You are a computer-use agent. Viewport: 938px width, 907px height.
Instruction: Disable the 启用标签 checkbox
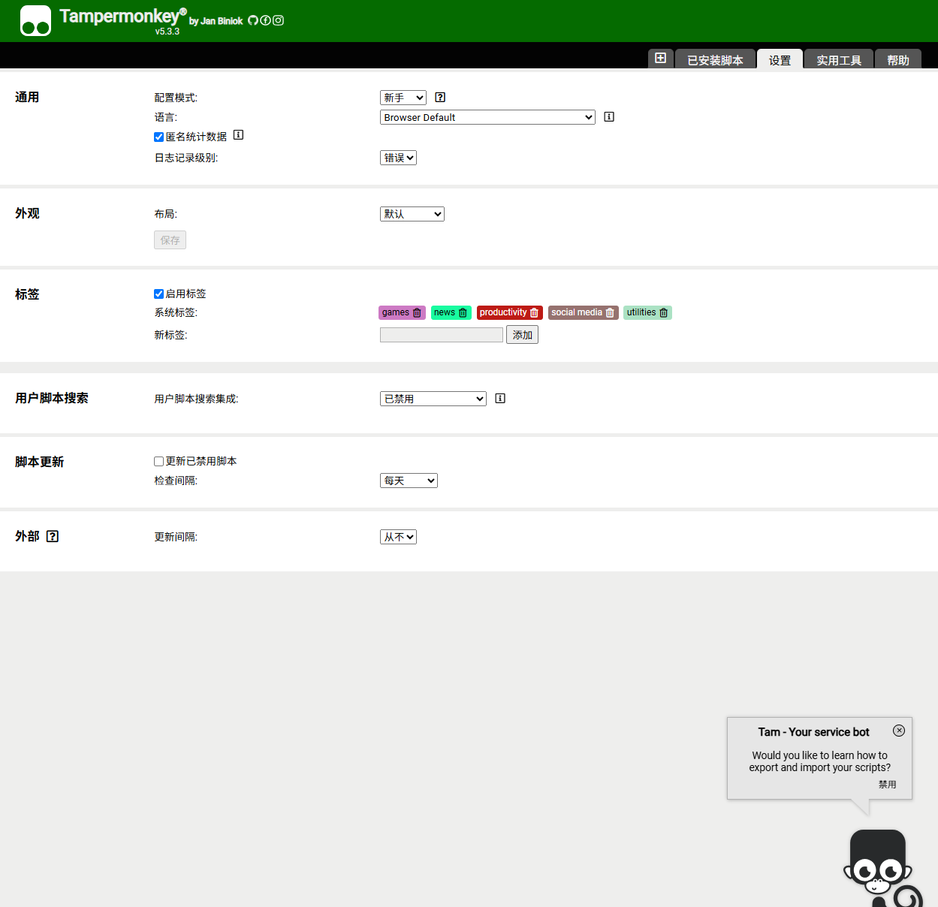pyautogui.click(x=158, y=294)
